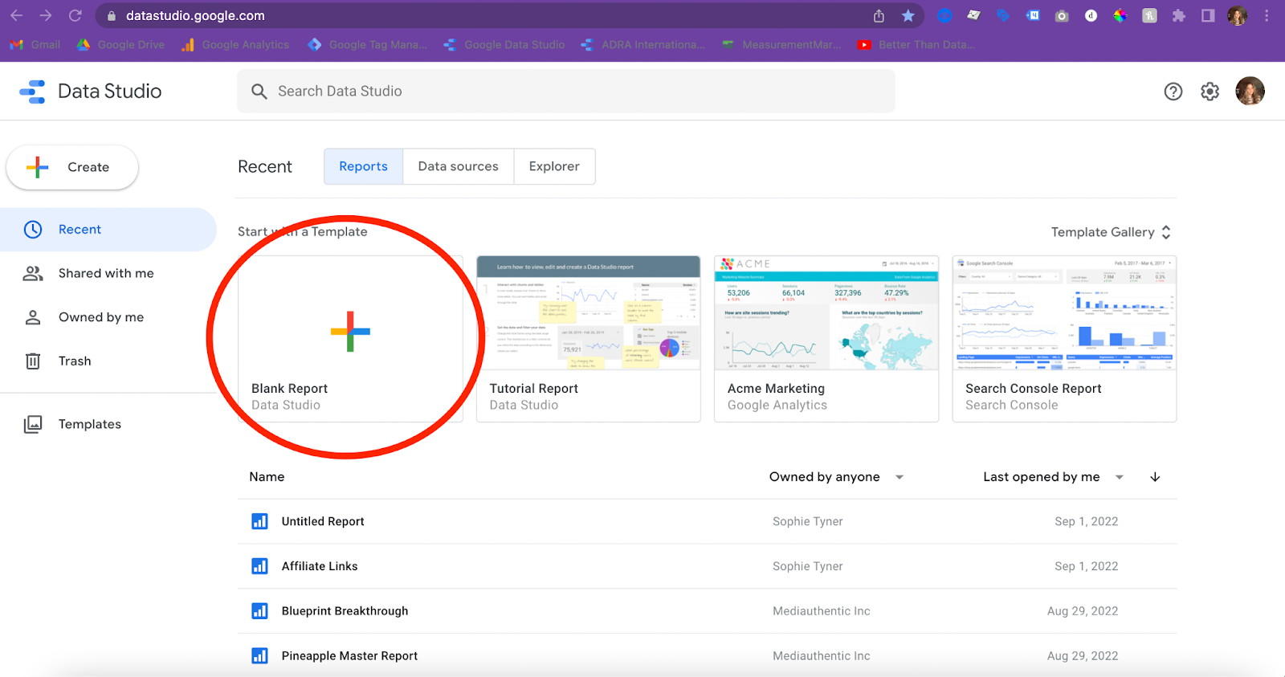Open the Google Drive bookmark
This screenshot has height=677, width=1285.
click(120, 45)
